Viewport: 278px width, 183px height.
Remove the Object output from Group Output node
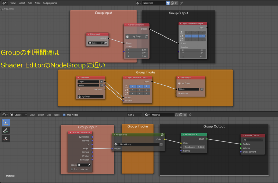[x=202, y=89]
